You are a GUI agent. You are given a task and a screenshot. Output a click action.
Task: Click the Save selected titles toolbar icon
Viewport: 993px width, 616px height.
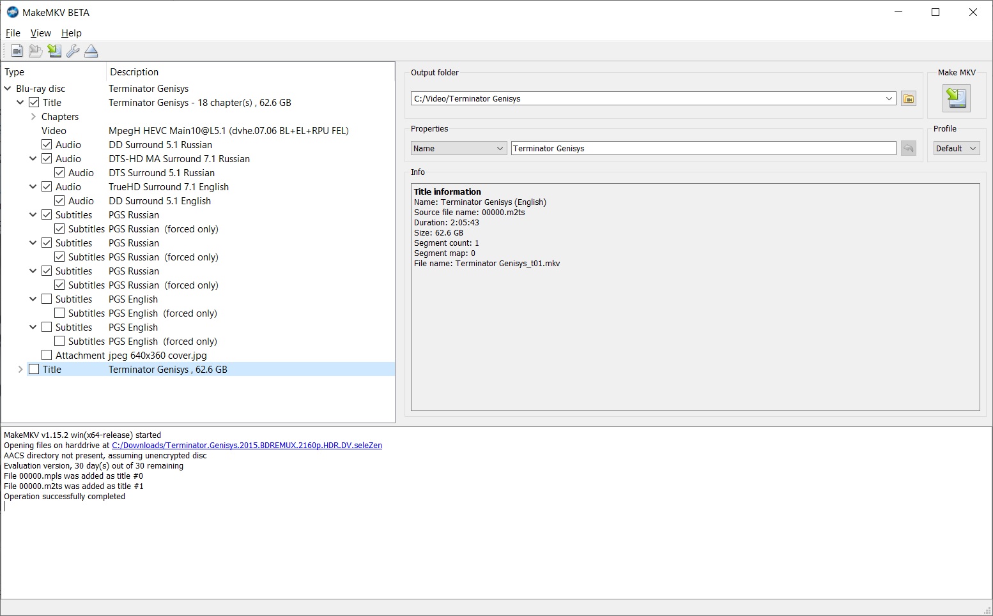click(x=54, y=51)
